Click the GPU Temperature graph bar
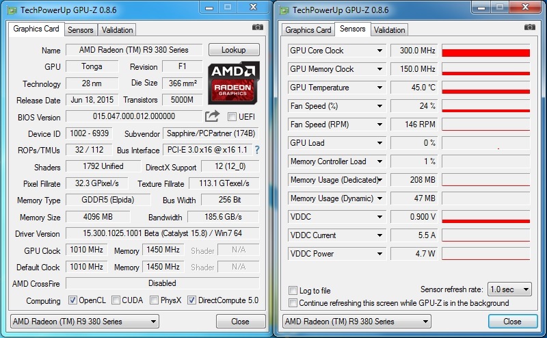The height and width of the screenshot is (338, 547). pyautogui.click(x=486, y=88)
